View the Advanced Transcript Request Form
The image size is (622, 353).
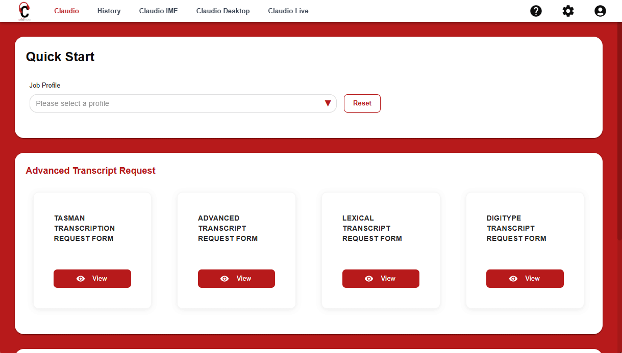(x=236, y=279)
